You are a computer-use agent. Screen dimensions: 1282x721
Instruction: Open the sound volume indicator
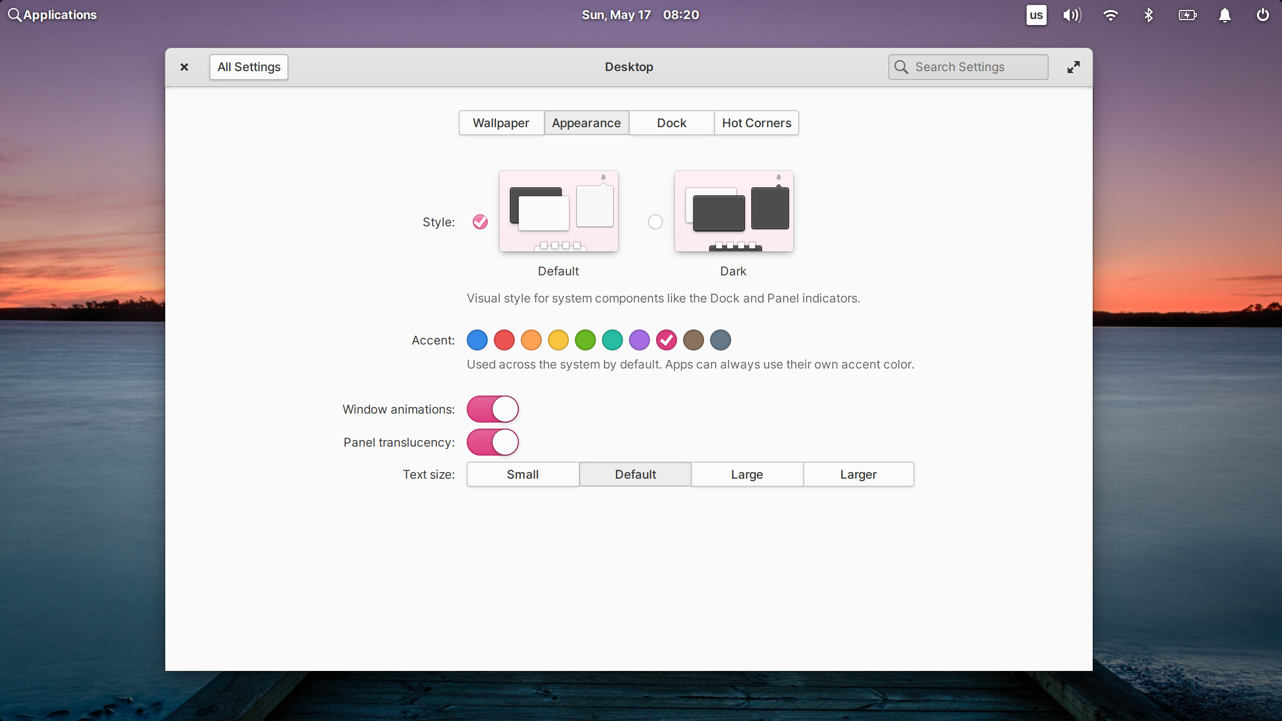[1072, 15]
